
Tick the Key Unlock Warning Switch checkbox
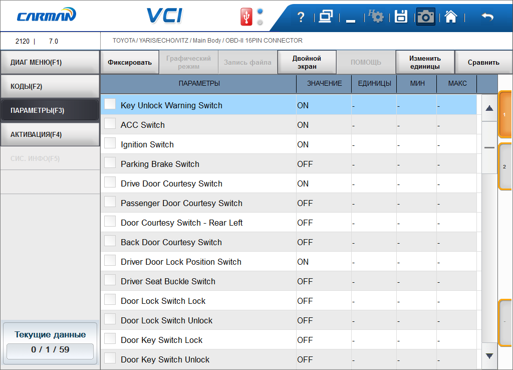click(110, 104)
